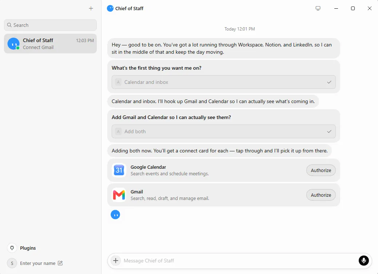Click the search magnifier icon

(9, 25)
